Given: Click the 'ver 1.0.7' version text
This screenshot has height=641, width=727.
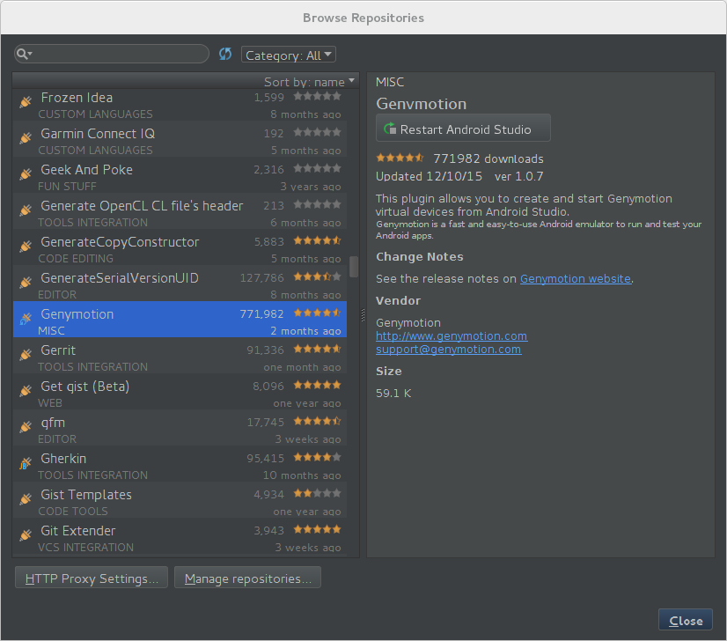Looking at the screenshot, I should pyautogui.click(x=518, y=176).
